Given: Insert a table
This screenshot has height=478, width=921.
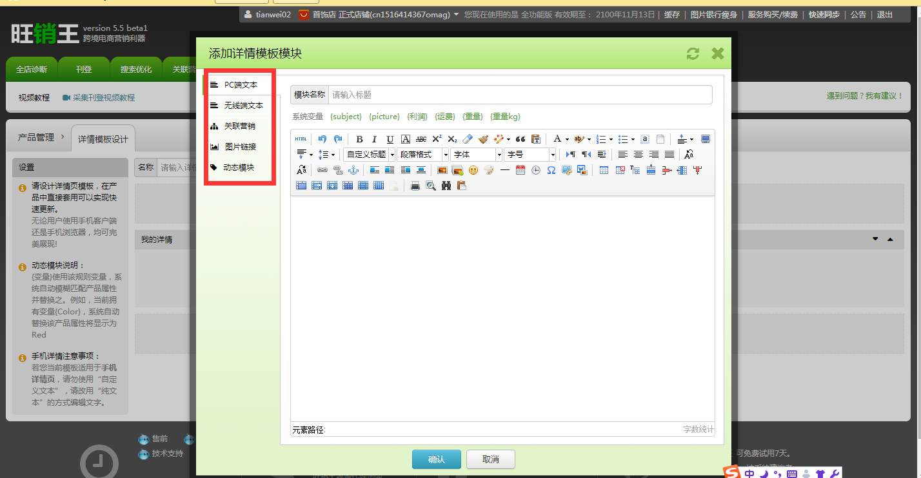Looking at the screenshot, I should coord(604,170).
